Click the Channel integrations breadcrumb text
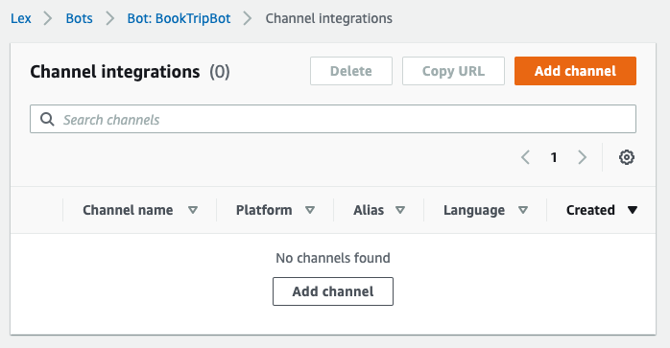This screenshot has width=670, height=348. click(x=328, y=18)
